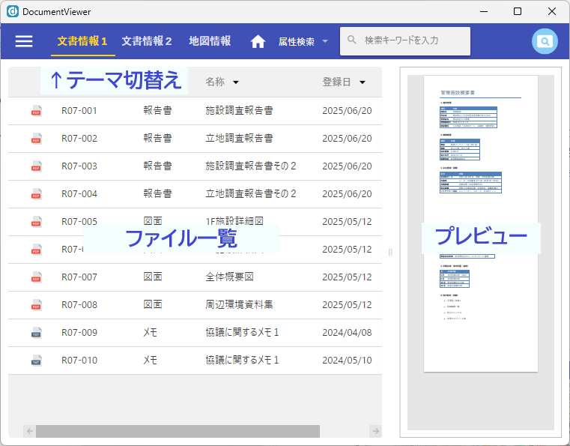Click the splitter handle between list and preview
Screen dimensions: 570x446
(390, 252)
